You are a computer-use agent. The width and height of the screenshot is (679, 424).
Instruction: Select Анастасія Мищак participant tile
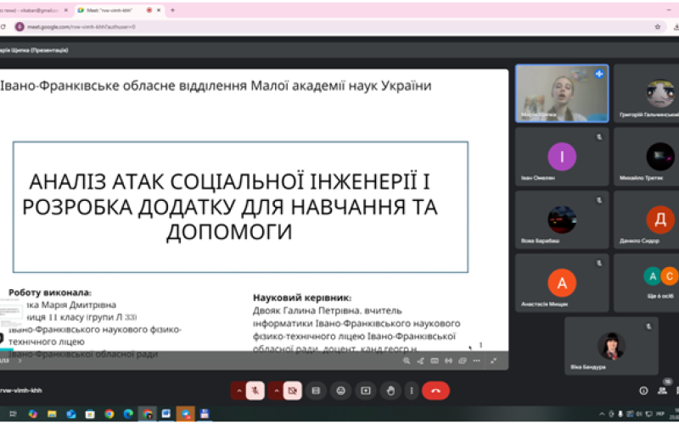pos(562,283)
